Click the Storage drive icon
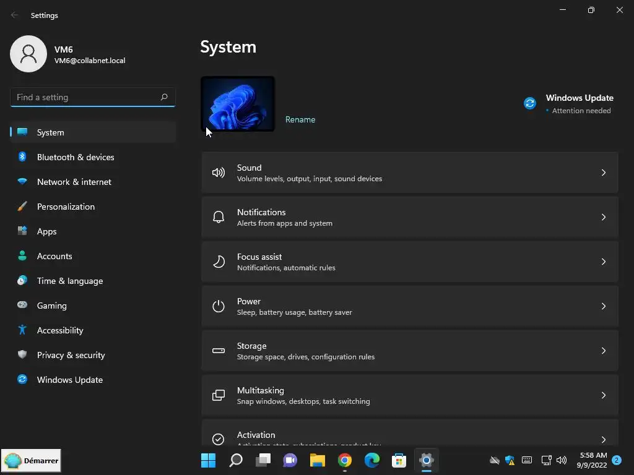The image size is (634, 475). pos(219,351)
